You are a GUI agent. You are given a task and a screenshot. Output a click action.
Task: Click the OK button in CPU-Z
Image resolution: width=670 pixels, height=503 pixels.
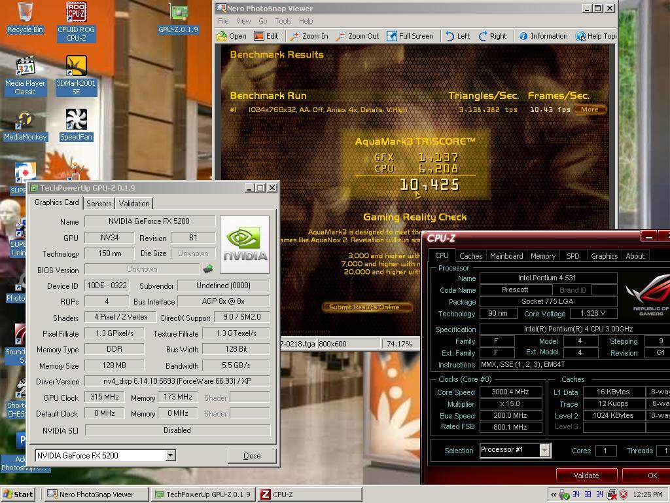[646, 475]
